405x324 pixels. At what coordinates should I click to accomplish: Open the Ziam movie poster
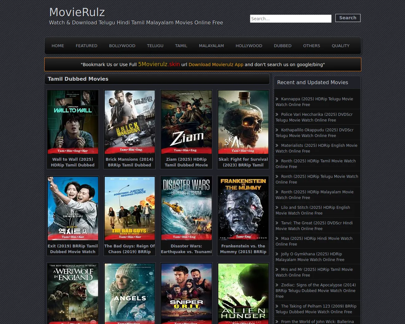coord(186,122)
